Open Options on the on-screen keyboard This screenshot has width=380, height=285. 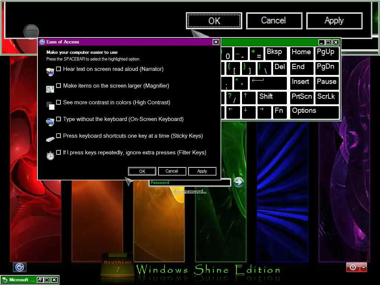pyautogui.click(x=314, y=112)
